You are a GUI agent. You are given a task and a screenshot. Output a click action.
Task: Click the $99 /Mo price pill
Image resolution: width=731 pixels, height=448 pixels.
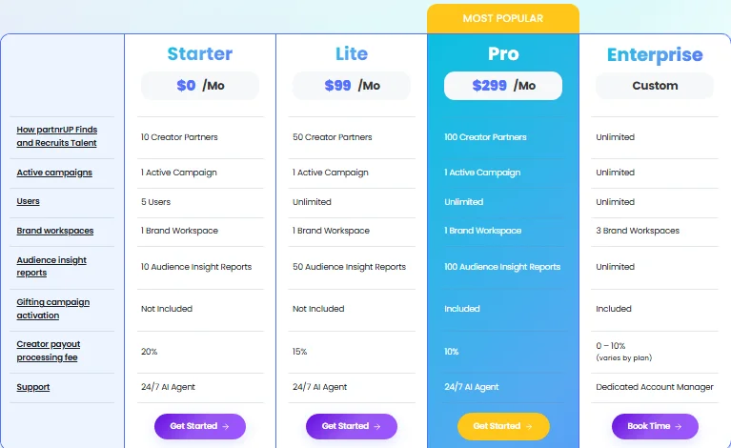(352, 86)
